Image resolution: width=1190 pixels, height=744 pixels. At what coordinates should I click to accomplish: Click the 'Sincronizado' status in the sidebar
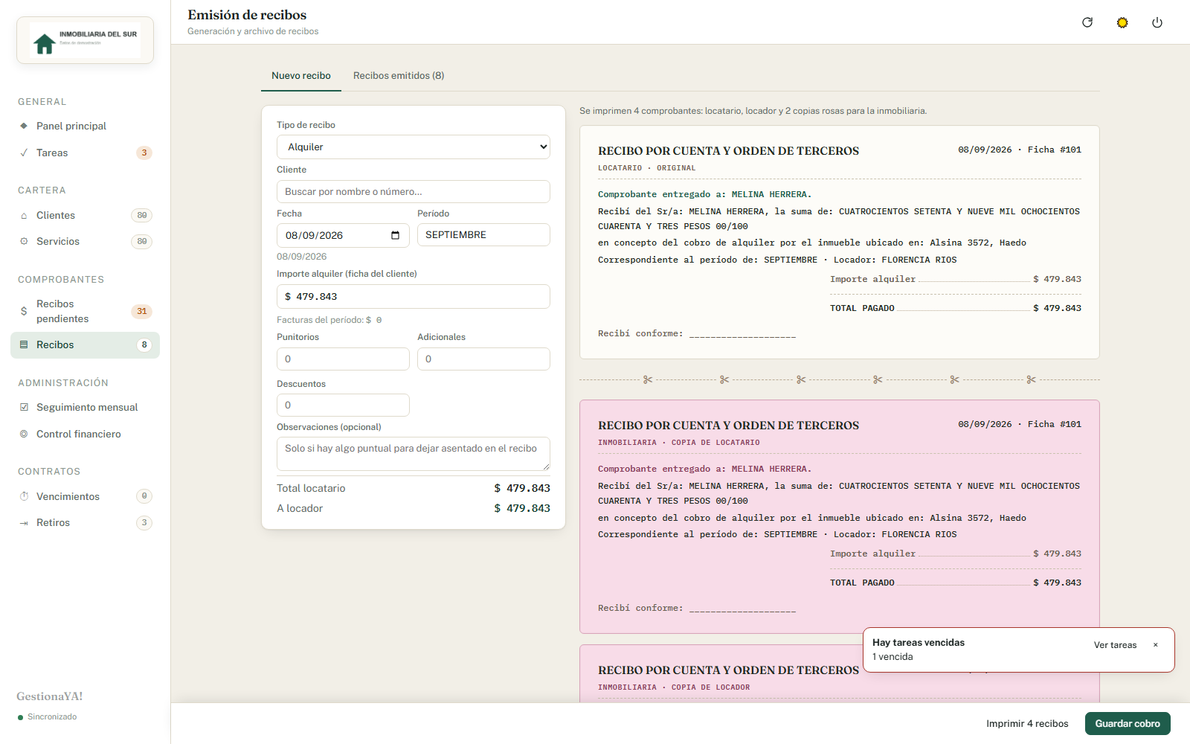coord(52,716)
